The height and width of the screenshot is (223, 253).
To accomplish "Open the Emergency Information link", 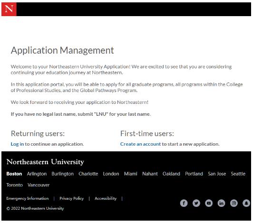I will point(28,198).
